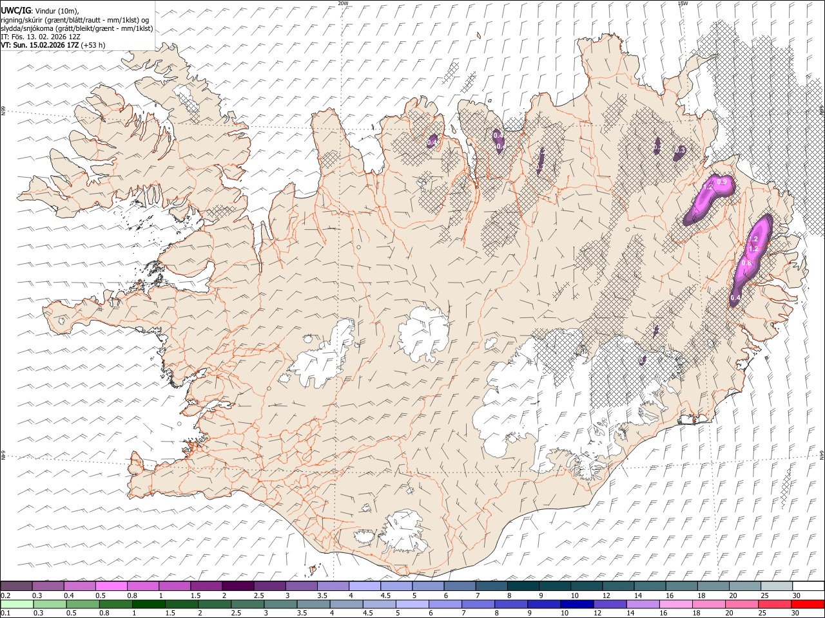Click the "slydda/snjókoma" legend description line
The width and height of the screenshot is (825, 618).
click(x=77, y=28)
